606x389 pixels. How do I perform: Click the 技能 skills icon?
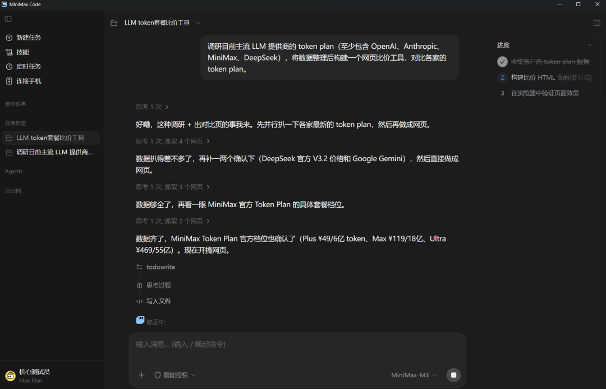pyautogui.click(x=10, y=52)
